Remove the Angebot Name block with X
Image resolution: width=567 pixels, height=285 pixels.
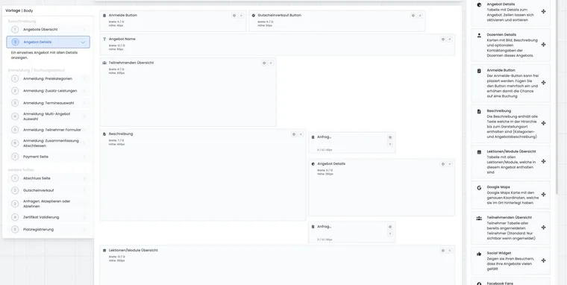pos(450,39)
